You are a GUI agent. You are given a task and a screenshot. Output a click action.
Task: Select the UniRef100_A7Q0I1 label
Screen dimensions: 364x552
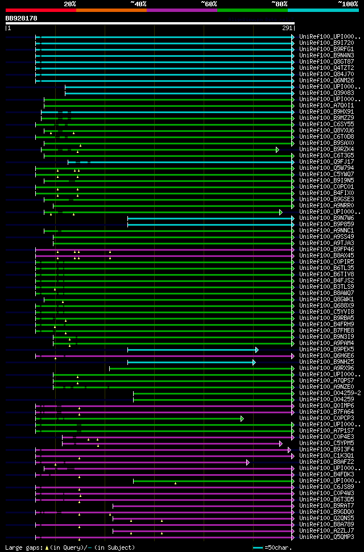click(x=326, y=106)
